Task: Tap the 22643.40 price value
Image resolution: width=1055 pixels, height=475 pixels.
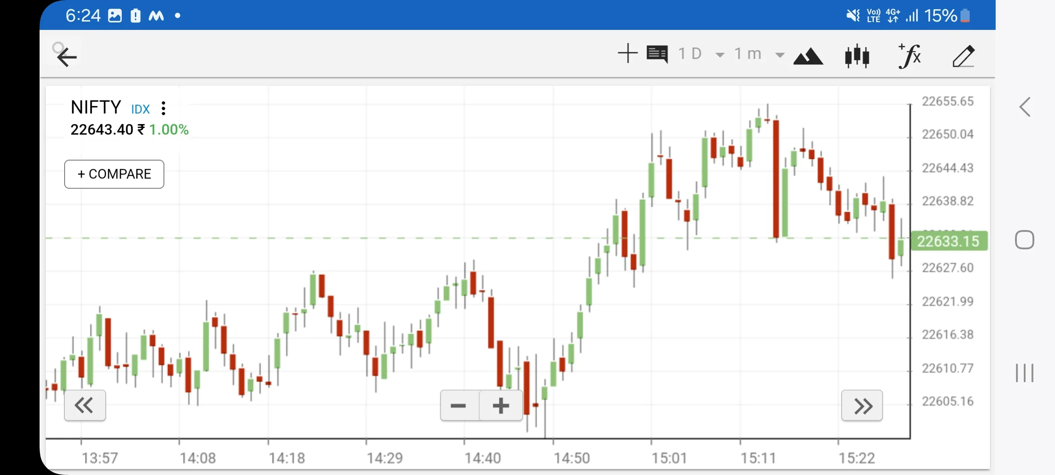Action: click(x=102, y=130)
